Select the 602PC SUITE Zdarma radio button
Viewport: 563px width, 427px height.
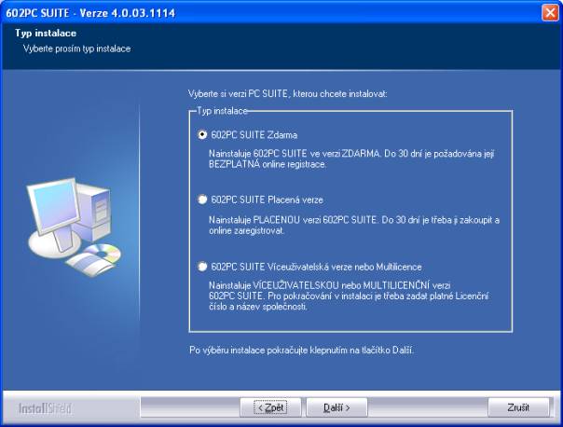click(202, 135)
